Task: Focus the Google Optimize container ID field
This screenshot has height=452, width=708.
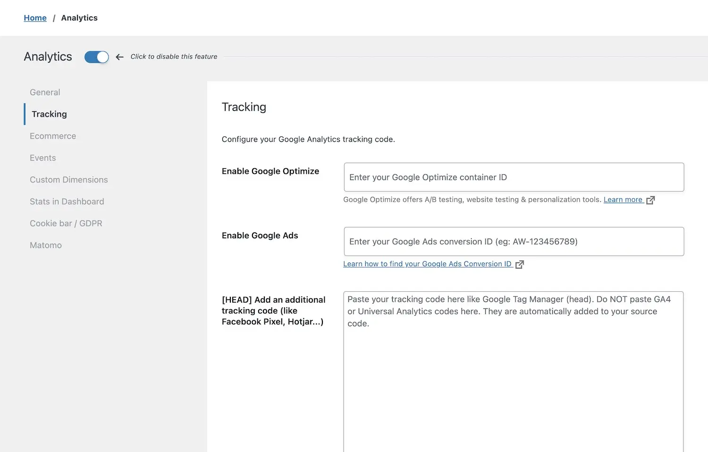Action: tap(514, 177)
